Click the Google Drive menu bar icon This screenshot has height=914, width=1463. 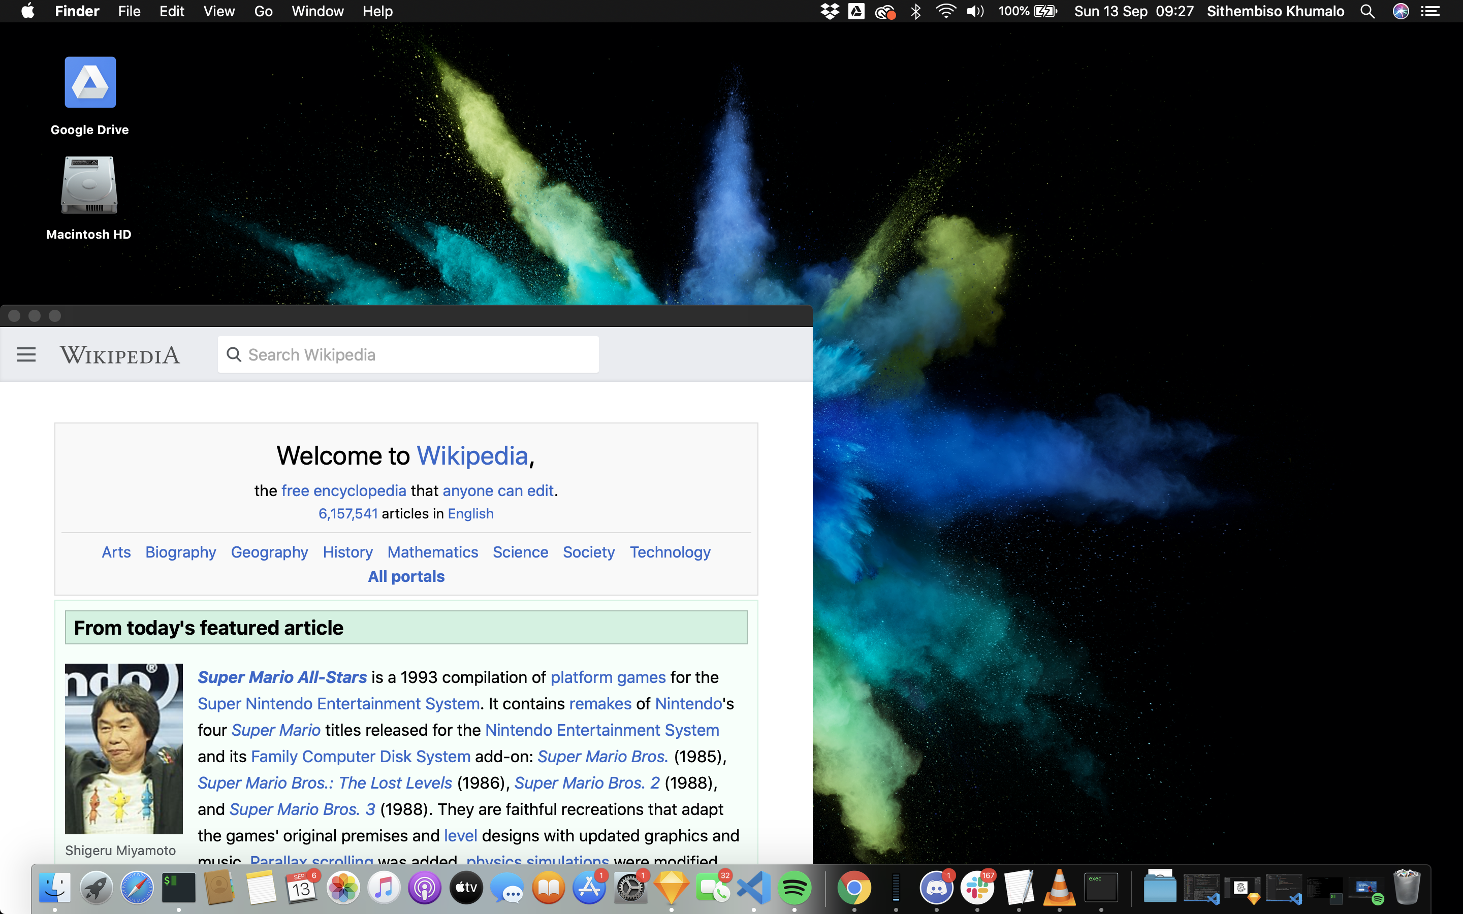[x=856, y=11]
